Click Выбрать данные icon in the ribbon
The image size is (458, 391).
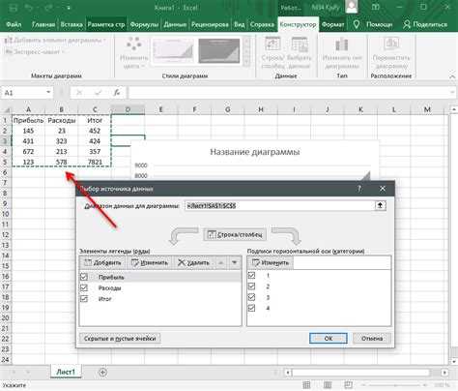click(x=300, y=45)
